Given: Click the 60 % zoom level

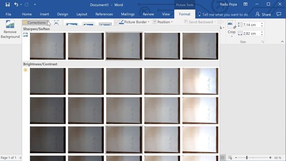Looking at the screenshot, I should click(278, 158).
